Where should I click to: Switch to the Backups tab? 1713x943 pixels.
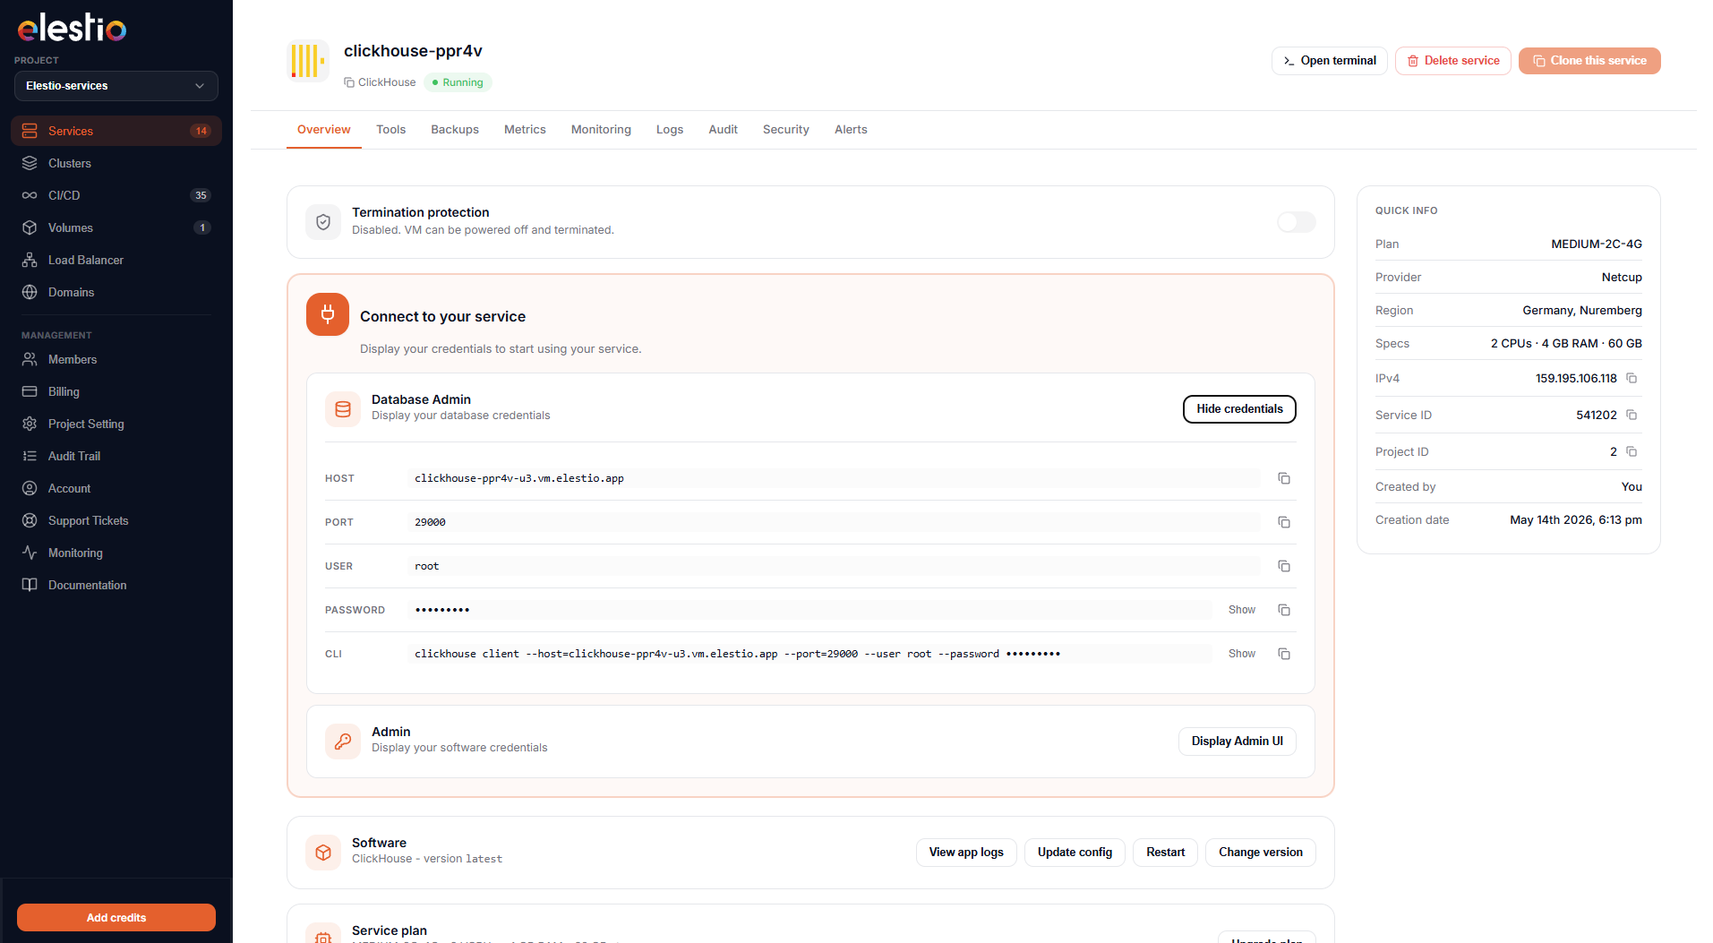click(455, 130)
